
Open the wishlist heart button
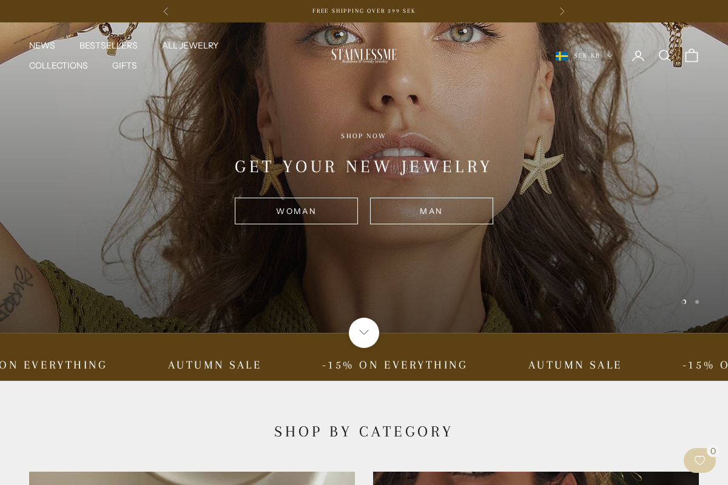tap(699, 460)
